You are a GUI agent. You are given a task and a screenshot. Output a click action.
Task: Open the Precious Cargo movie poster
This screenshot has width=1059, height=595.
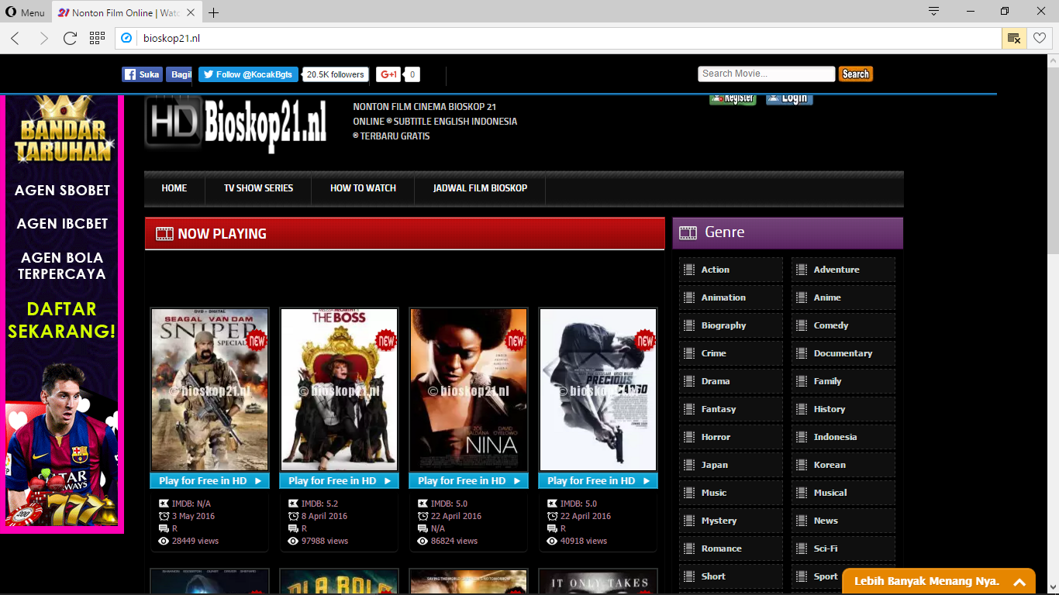[598, 390]
